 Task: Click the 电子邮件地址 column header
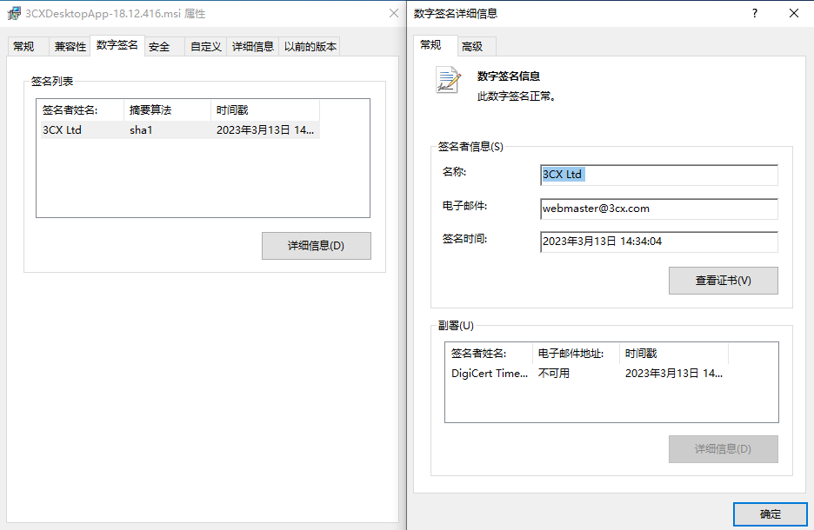click(x=577, y=354)
